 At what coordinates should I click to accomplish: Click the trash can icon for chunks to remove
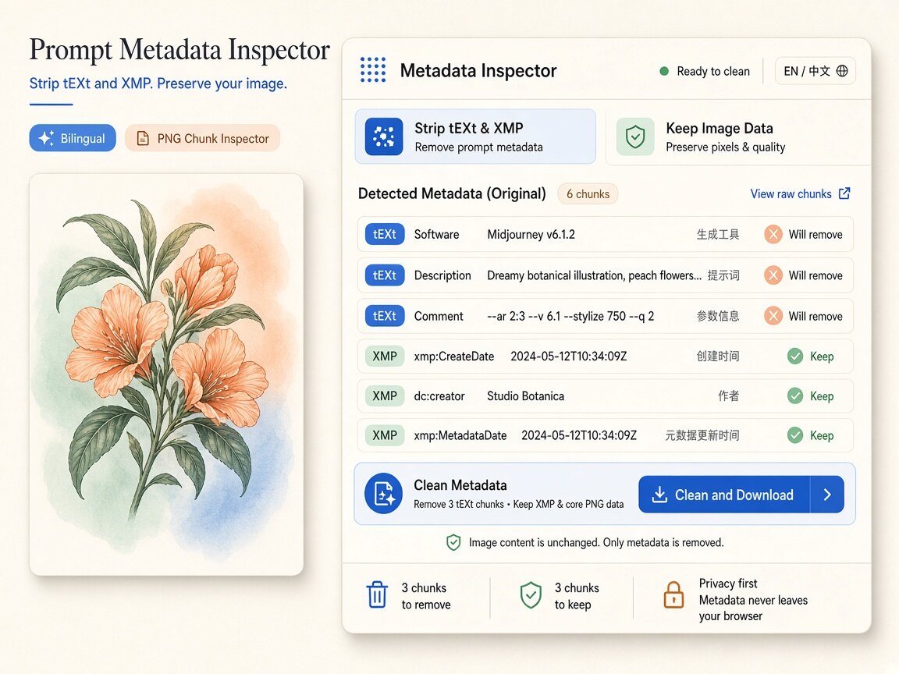pos(377,594)
